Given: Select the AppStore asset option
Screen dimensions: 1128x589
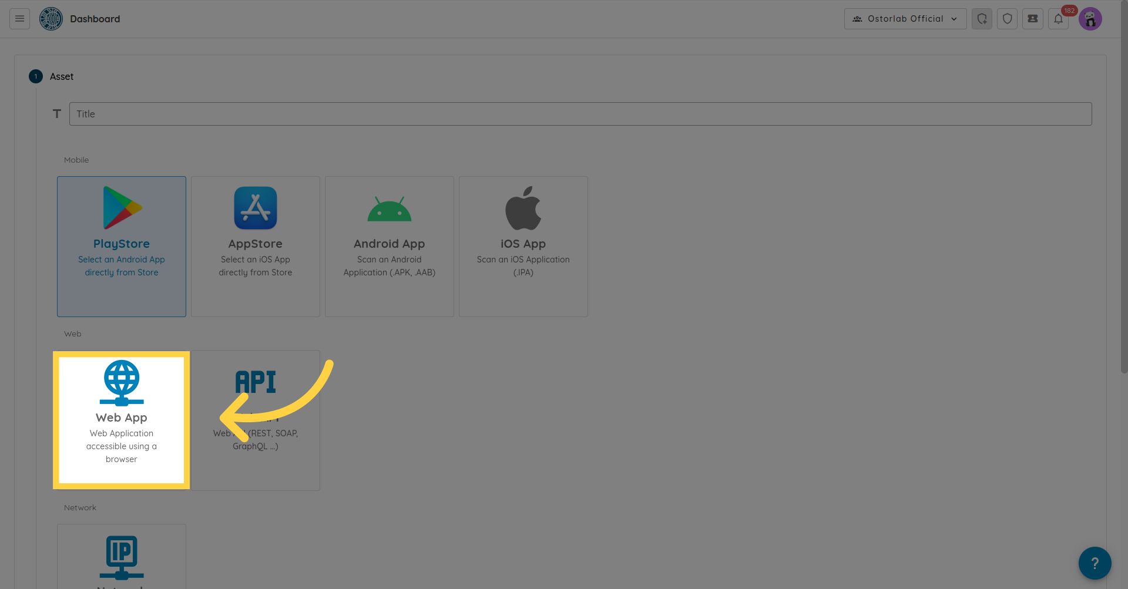Looking at the screenshot, I should coord(256,247).
